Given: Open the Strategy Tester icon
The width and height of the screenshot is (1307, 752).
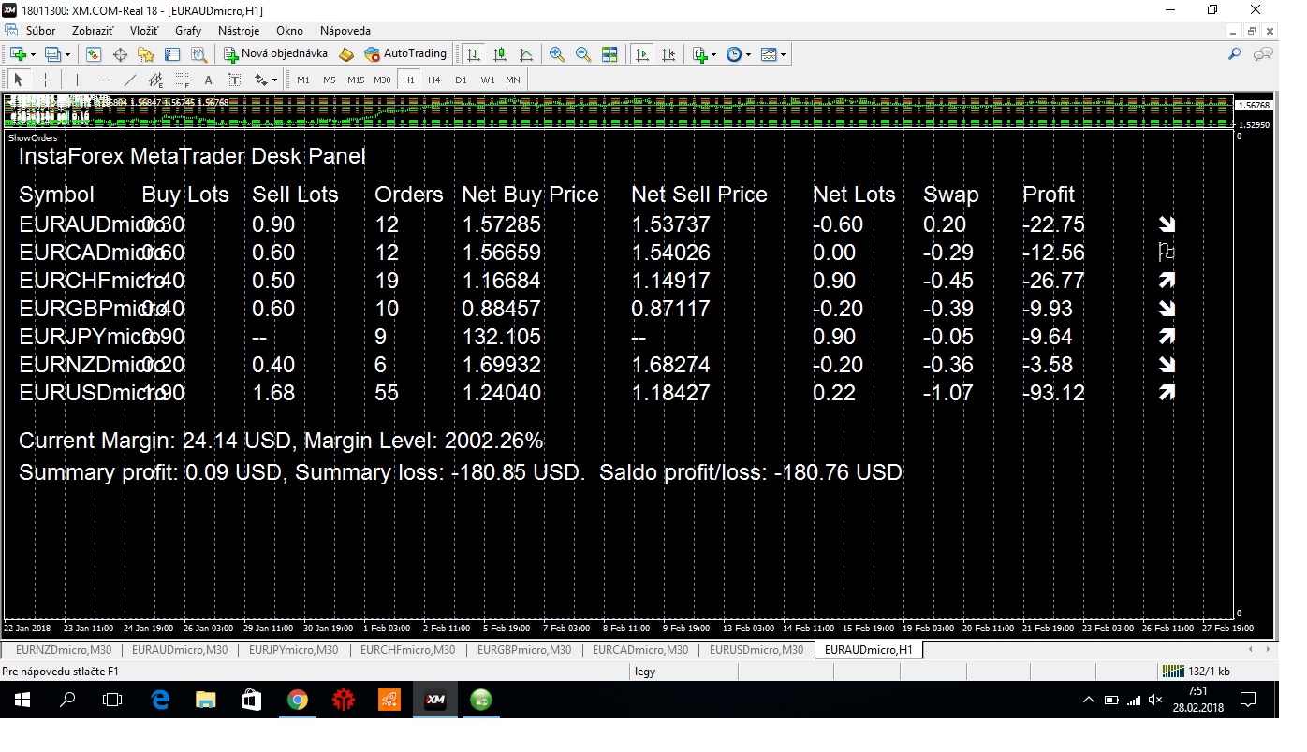Looking at the screenshot, I should (x=198, y=54).
